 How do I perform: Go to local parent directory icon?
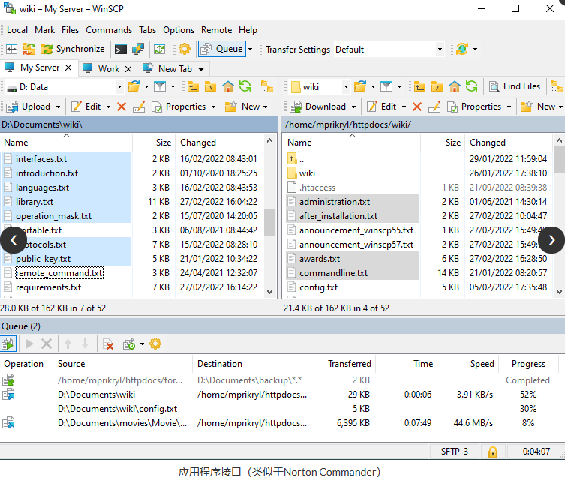[x=193, y=87]
